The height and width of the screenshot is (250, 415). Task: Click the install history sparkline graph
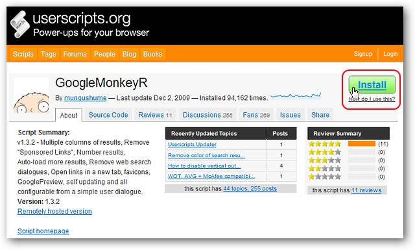pyautogui.click(x=296, y=95)
